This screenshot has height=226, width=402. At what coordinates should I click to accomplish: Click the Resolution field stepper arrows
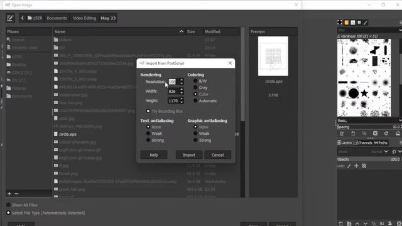pyautogui.click(x=182, y=82)
